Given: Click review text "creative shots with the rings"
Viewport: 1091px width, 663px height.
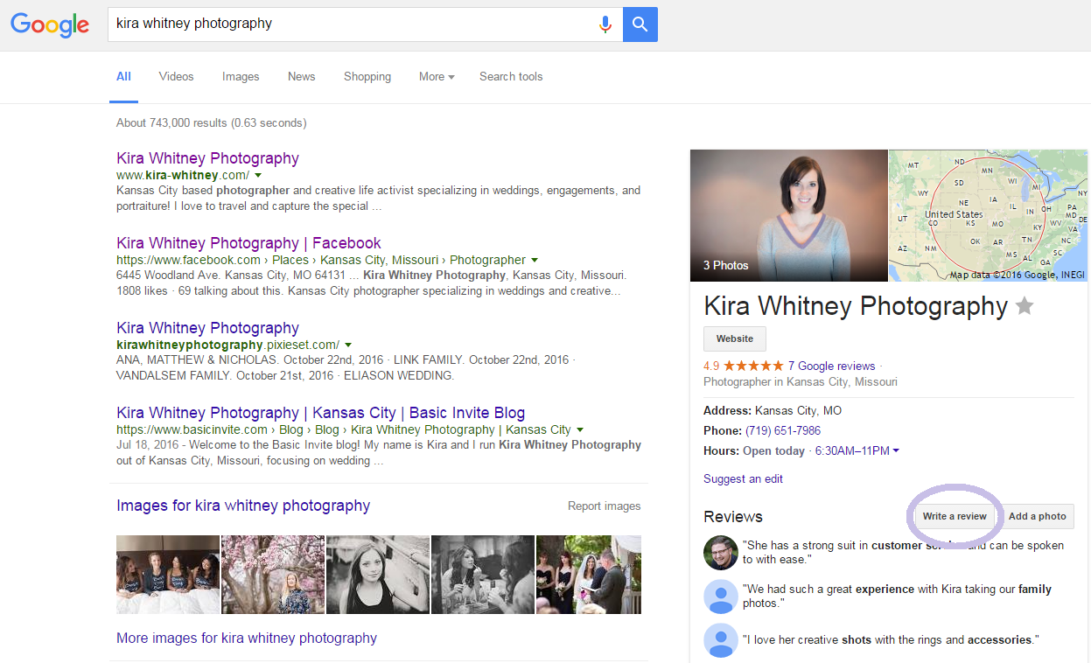Looking at the screenshot, I should [891, 640].
